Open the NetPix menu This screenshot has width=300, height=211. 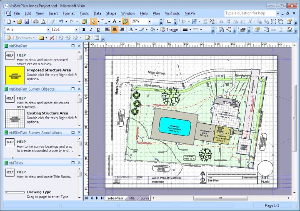[x=190, y=13]
